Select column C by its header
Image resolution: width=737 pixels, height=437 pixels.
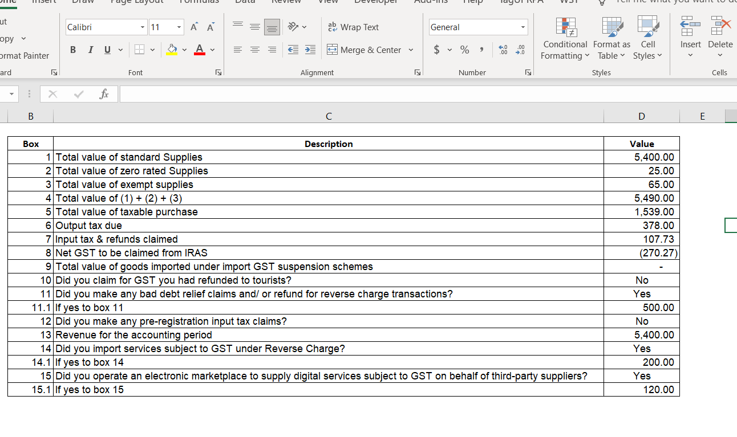329,116
